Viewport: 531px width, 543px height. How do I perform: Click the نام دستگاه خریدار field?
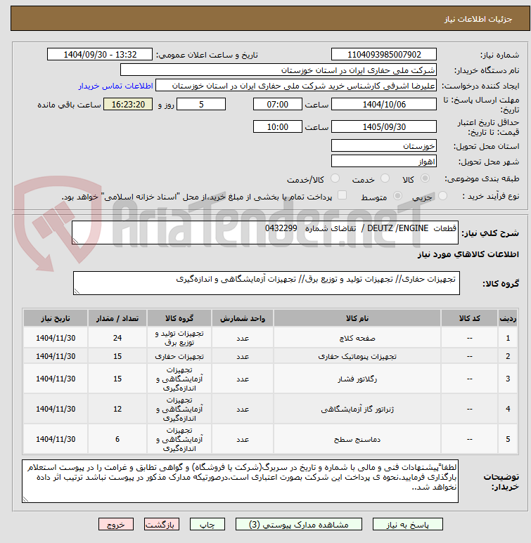coord(278,70)
